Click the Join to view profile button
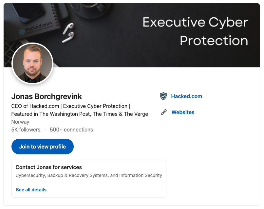The height and width of the screenshot is (209, 264). pyautogui.click(x=43, y=147)
